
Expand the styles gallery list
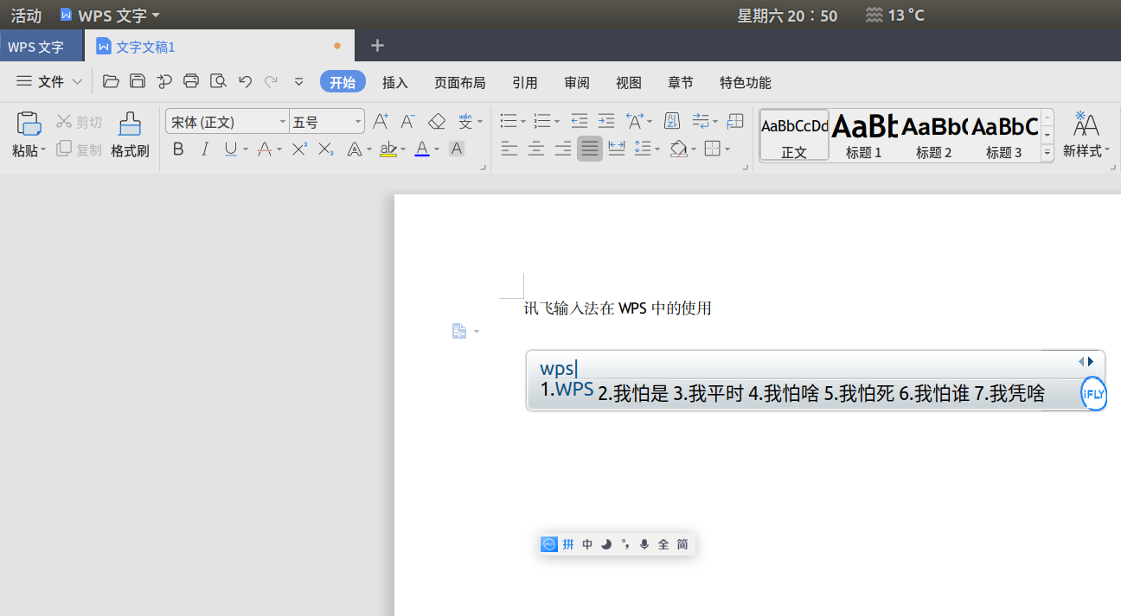(1047, 152)
